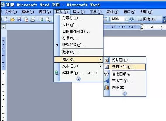This screenshot has height=121, width=166.
Task: Open toolbar options overflow arrow at right
Action: click(164, 19)
